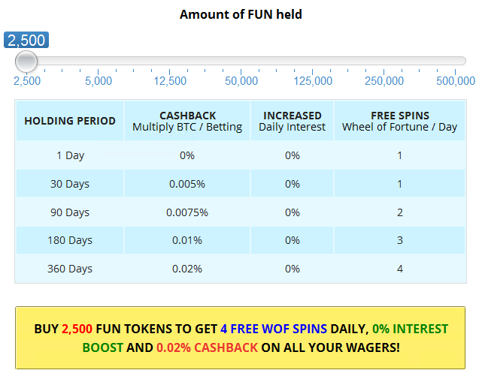Click the 0% cashback in 1 Day row
479x382 pixels.
(x=187, y=155)
